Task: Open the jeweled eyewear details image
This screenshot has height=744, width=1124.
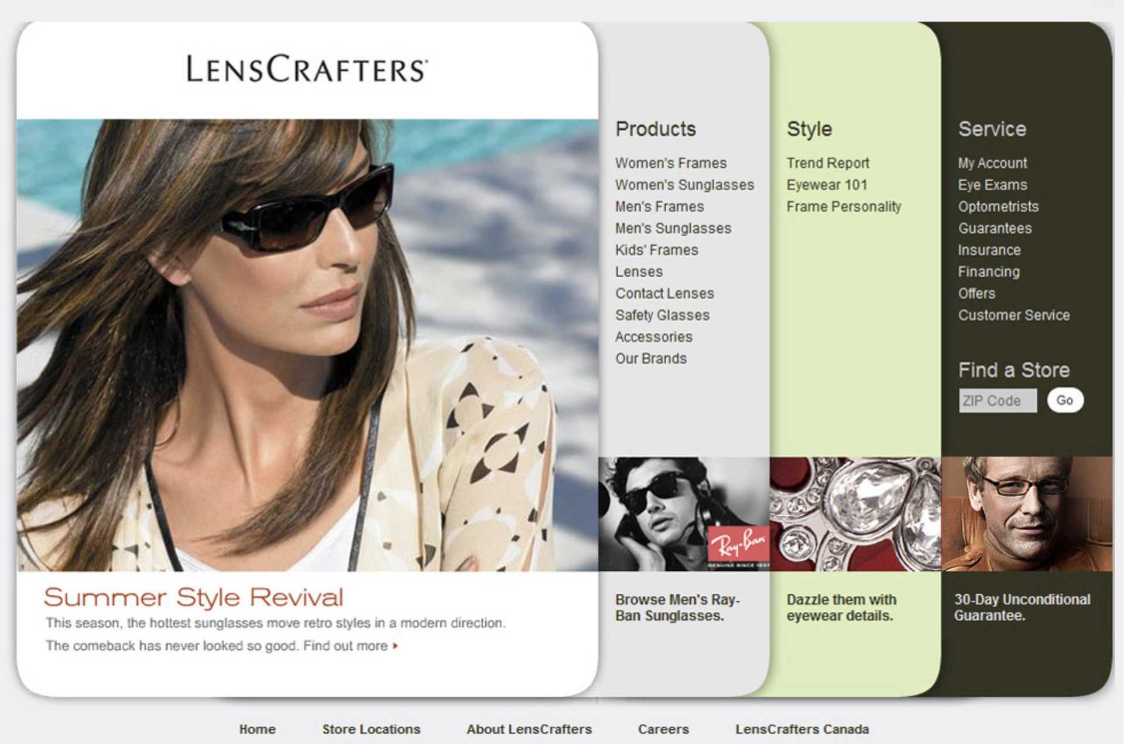Action: coord(855,514)
